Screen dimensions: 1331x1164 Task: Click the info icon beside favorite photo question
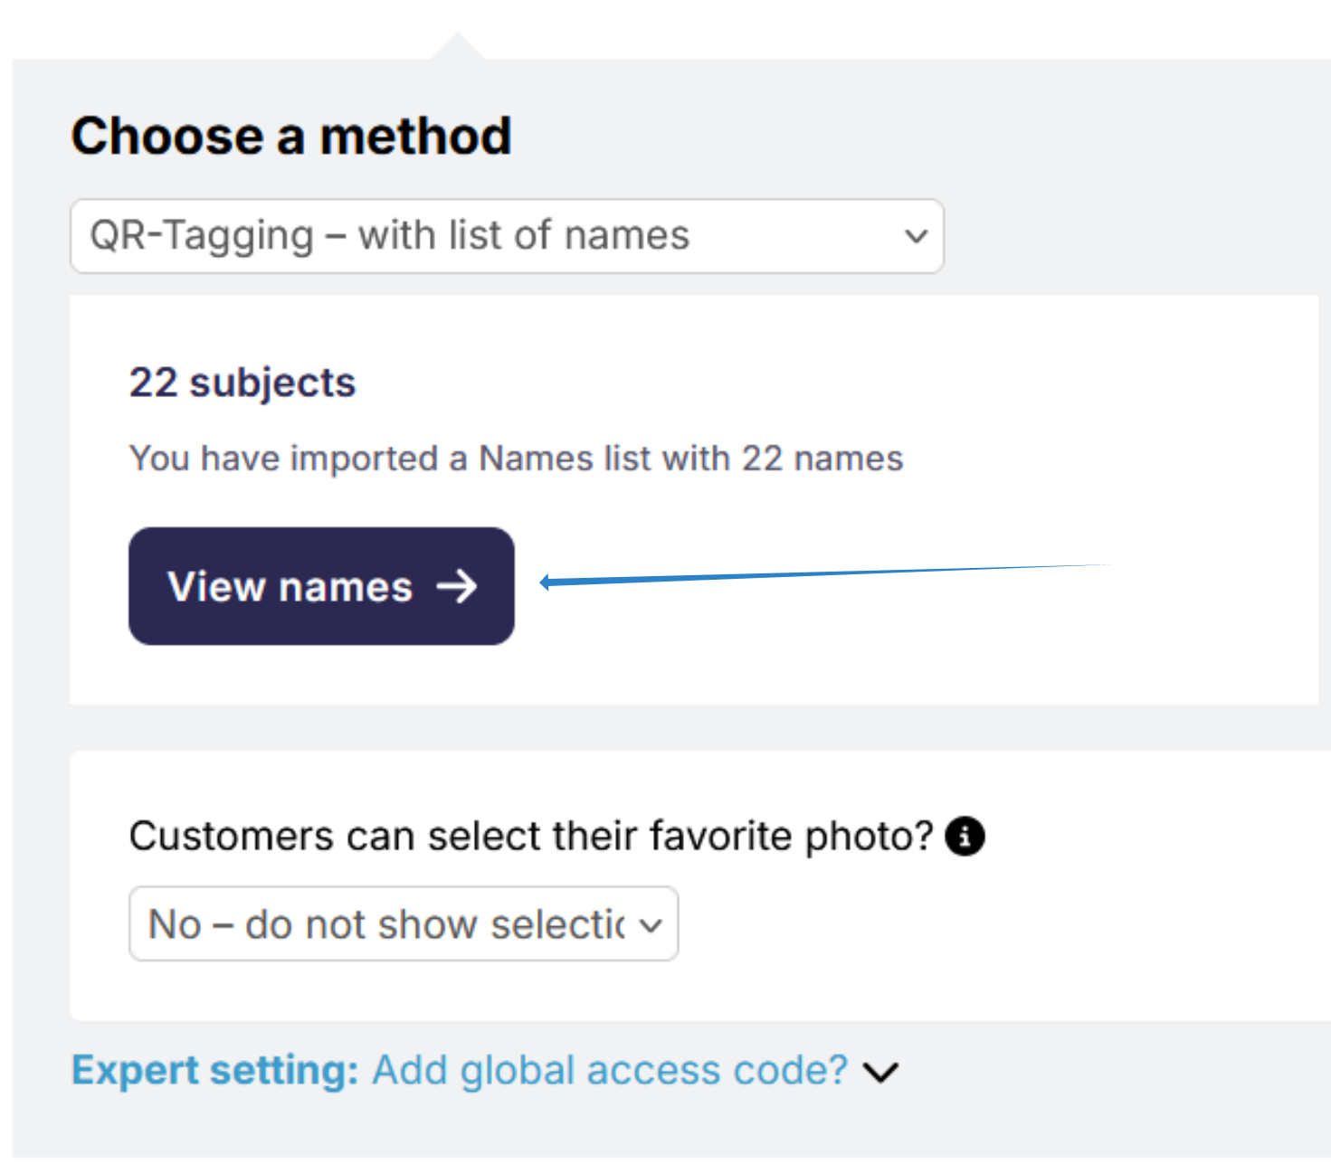click(x=965, y=836)
